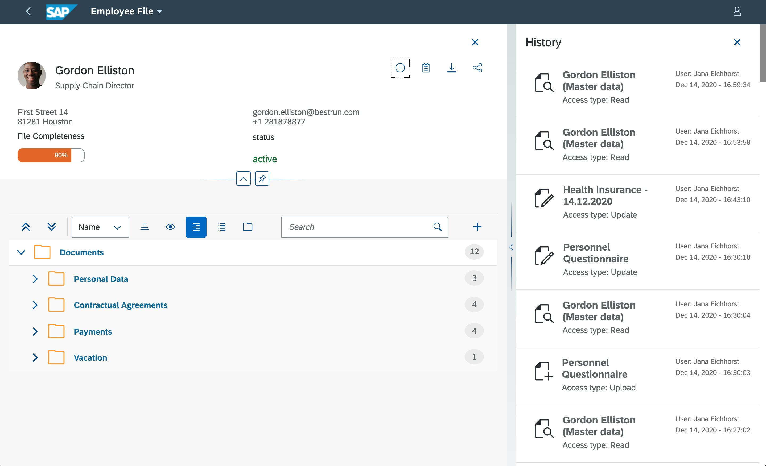Open the Employee File title menu
766x466 pixels.
[126, 11]
